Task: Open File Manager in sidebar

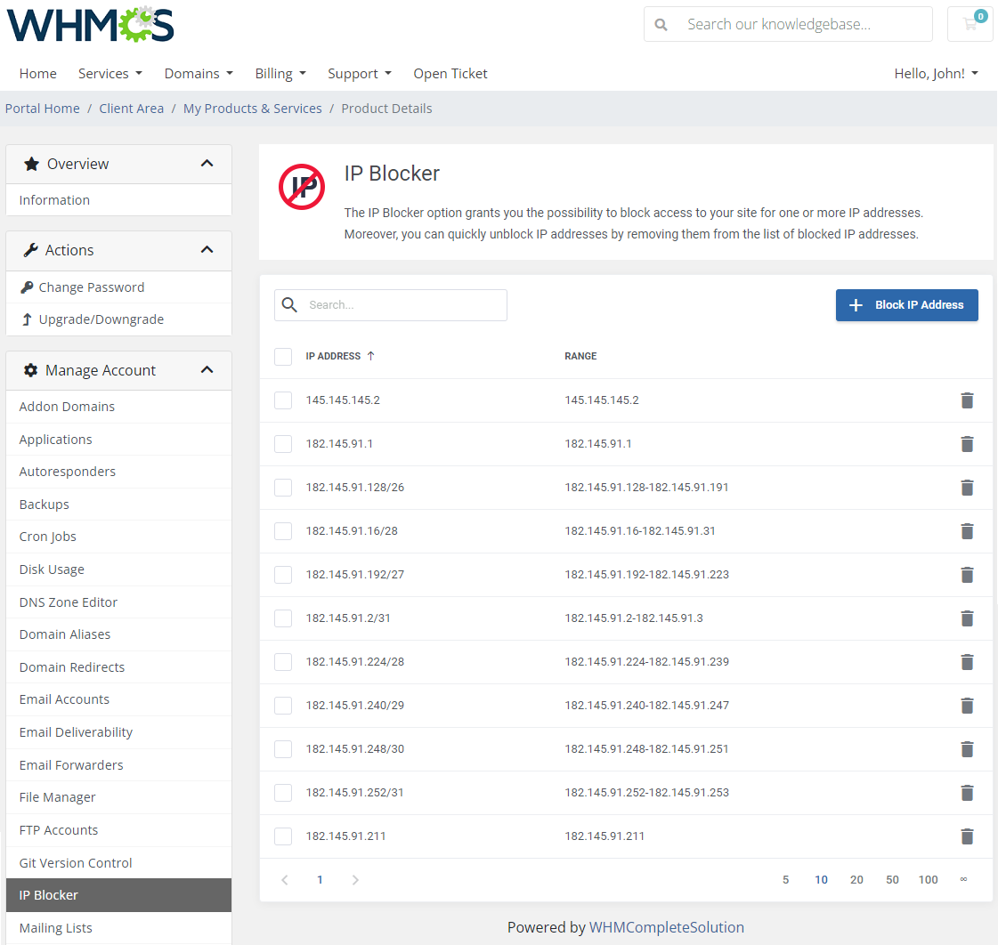Action: (118, 797)
